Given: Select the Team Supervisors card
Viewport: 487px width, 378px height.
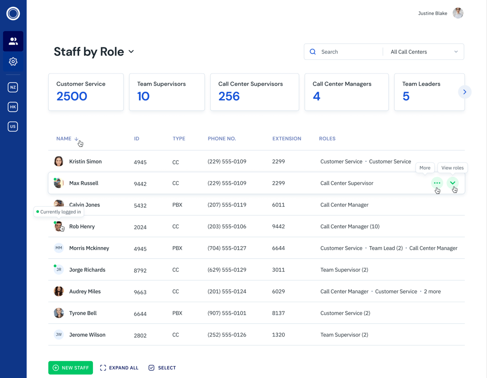Looking at the screenshot, I should (167, 92).
